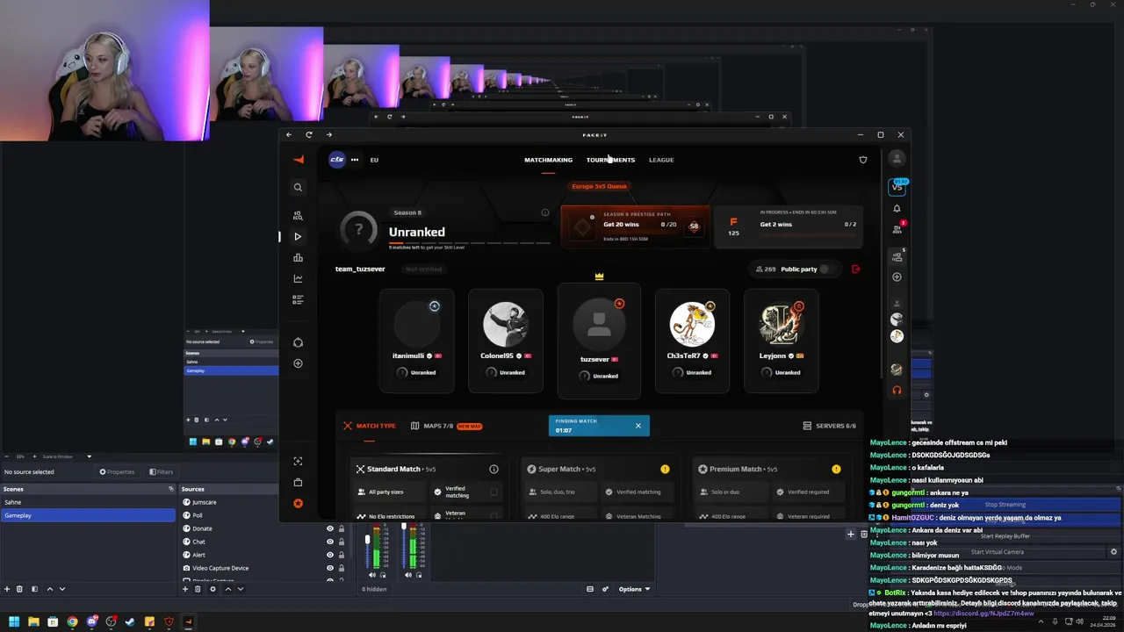1124x632 pixels.
Task: Open the CS2 game selector icon
Action: 337,160
